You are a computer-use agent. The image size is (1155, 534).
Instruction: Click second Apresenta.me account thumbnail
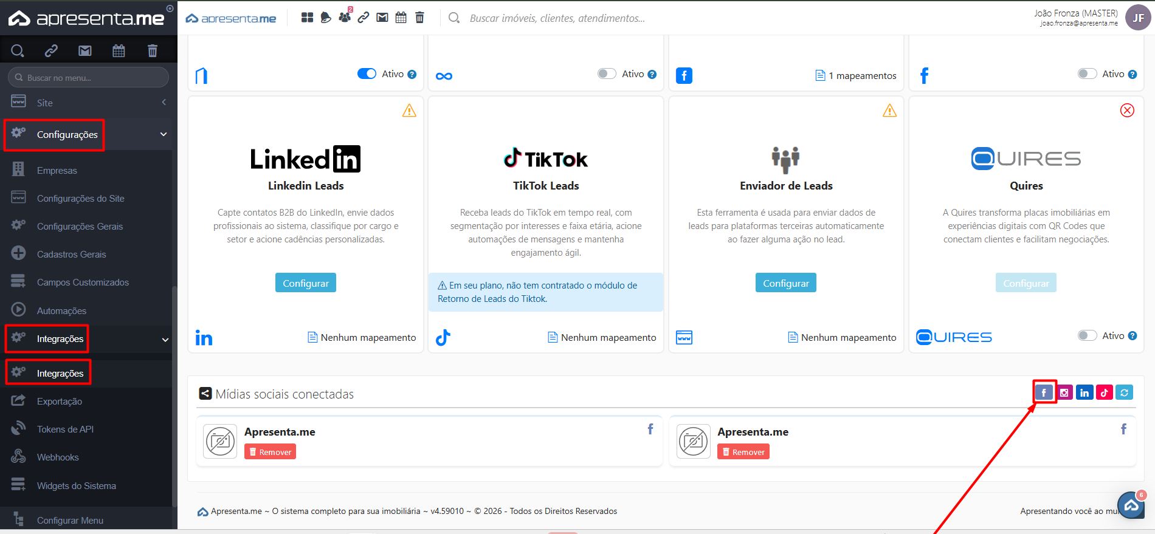(694, 441)
